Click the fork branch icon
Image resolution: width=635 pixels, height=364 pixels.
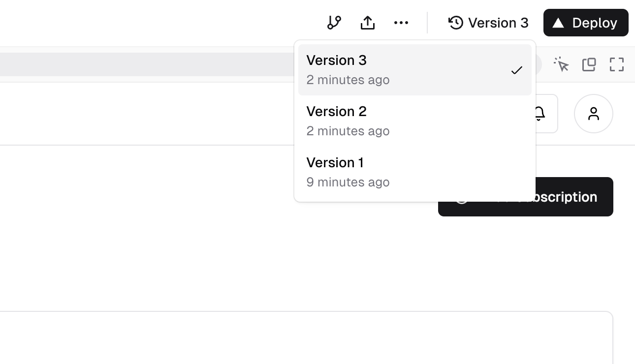tap(334, 23)
